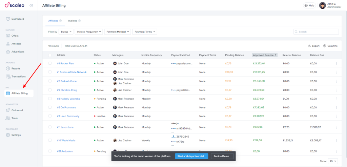Open Offers via its sidebar icon
Image resolution: width=347 pixels, height=167 pixels.
8,36
